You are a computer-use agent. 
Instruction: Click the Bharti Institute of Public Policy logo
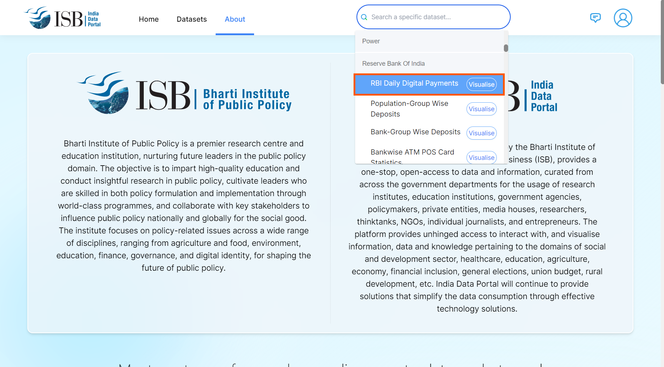pyautogui.click(x=184, y=93)
